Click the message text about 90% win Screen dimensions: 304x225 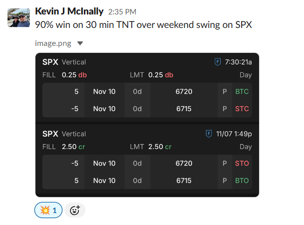(x=144, y=24)
